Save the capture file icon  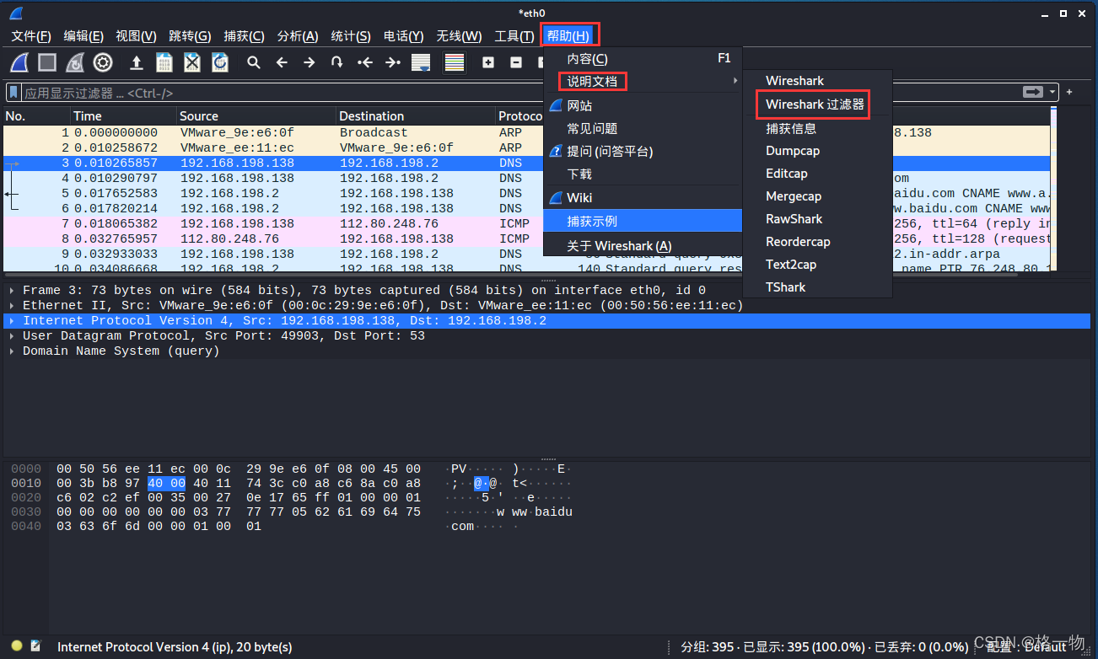(164, 62)
